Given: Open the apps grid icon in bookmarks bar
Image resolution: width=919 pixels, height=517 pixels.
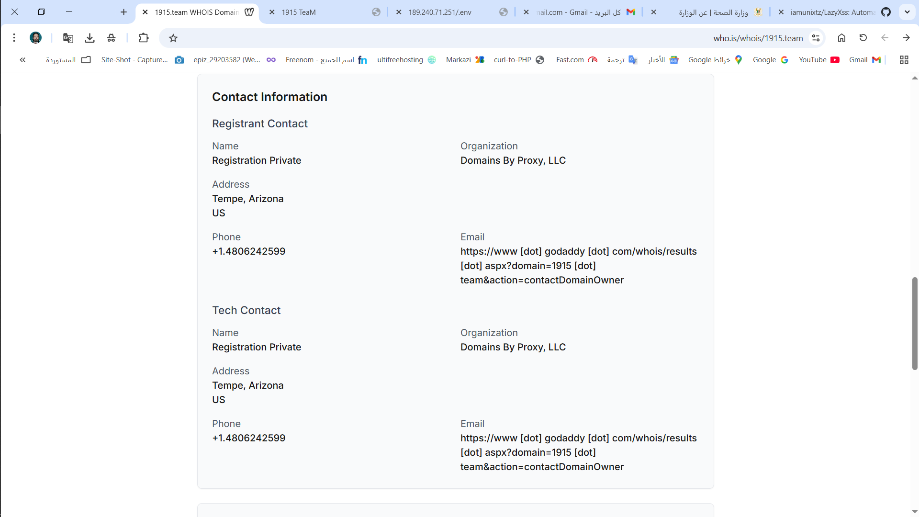Looking at the screenshot, I should tap(904, 60).
